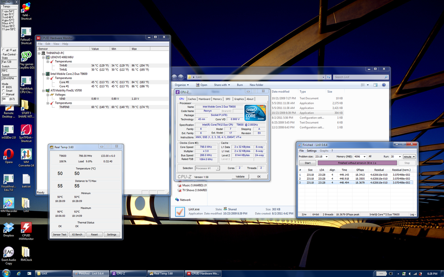This screenshot has width=444, height=277.
Task: Toggle the Explorer preview pane icon
Action: pyautogui.click(x=375, y=85)
